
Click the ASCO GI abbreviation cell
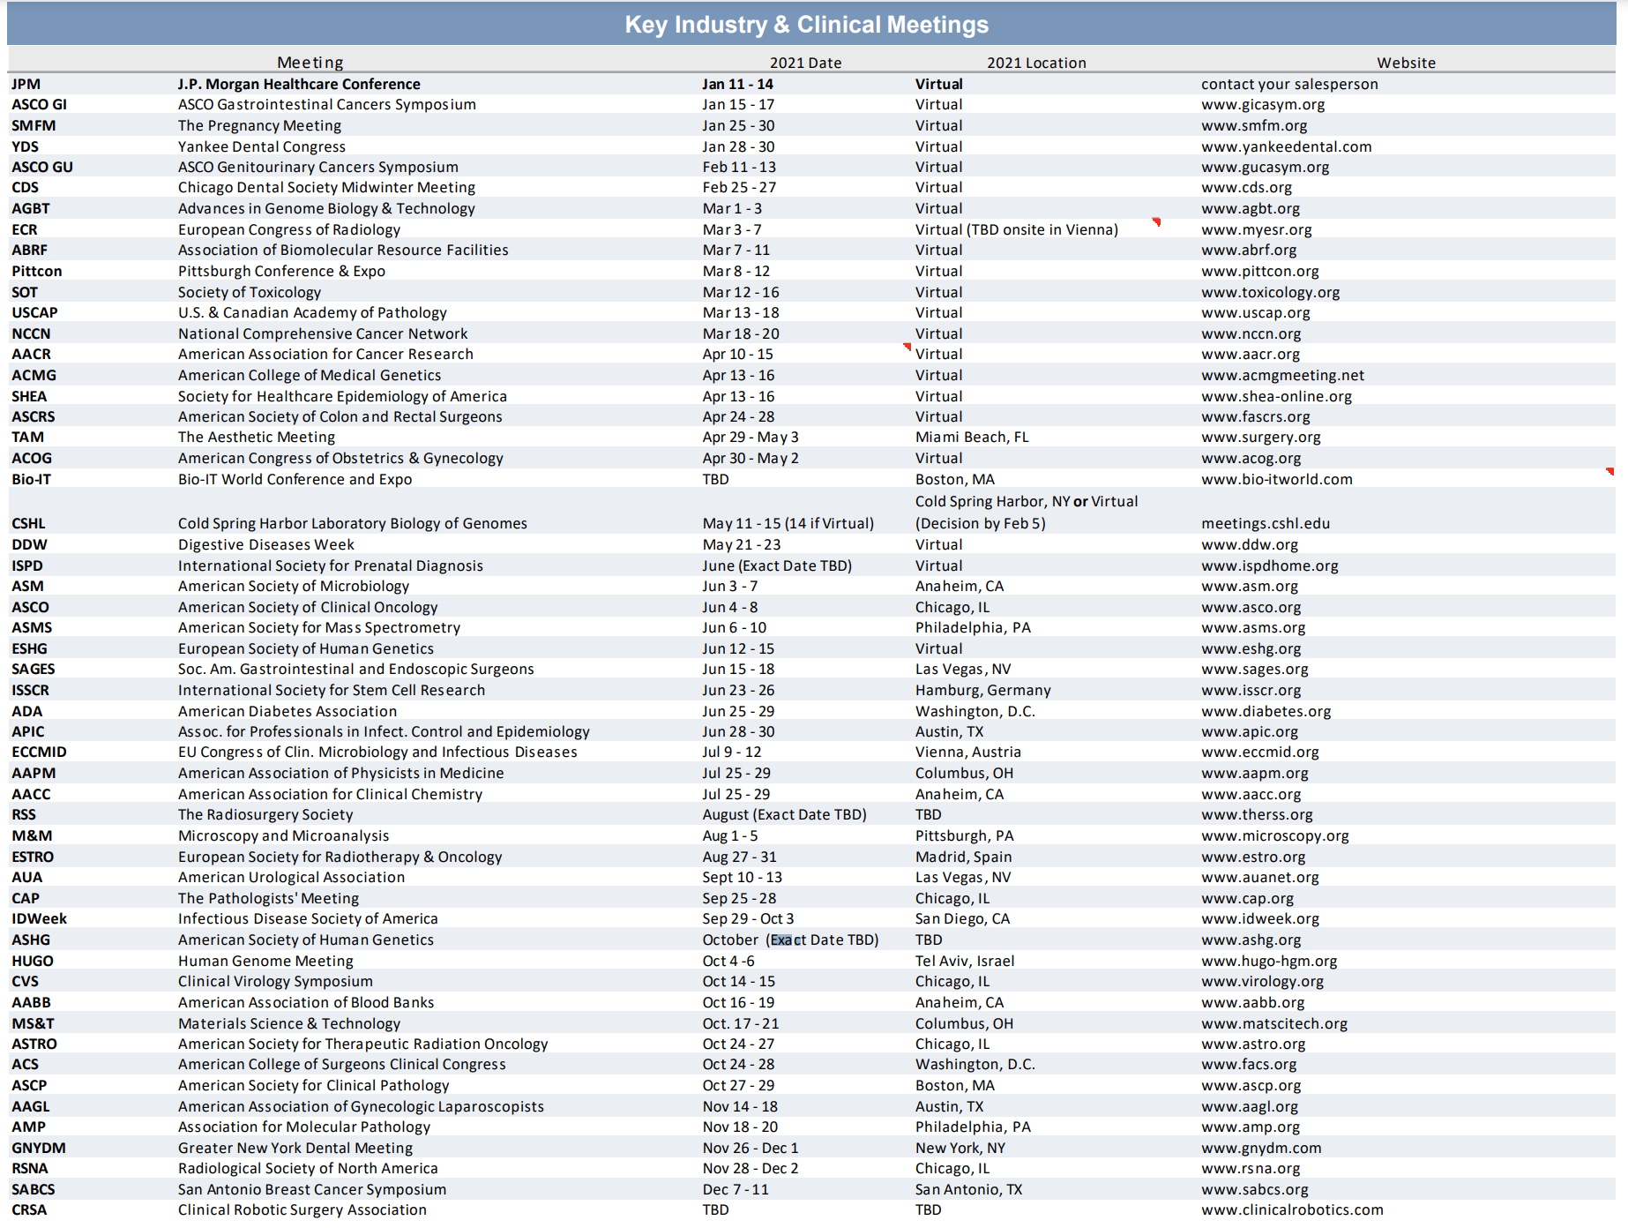(x=39, y=105)
